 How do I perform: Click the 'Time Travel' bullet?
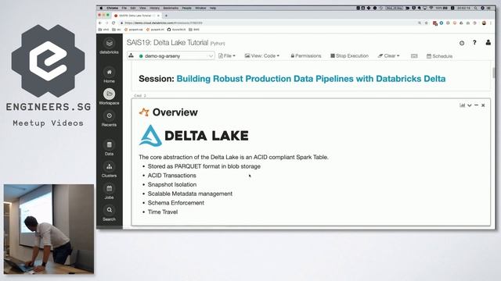click(x=163, y=212)
